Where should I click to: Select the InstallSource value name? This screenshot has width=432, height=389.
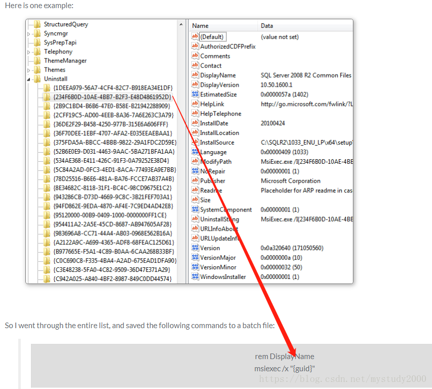point(217,143)
